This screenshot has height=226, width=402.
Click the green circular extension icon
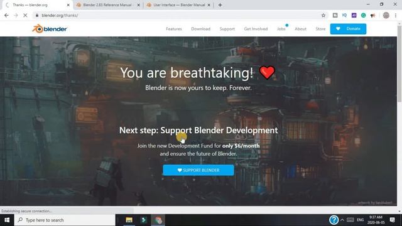[x=363, y=15]
